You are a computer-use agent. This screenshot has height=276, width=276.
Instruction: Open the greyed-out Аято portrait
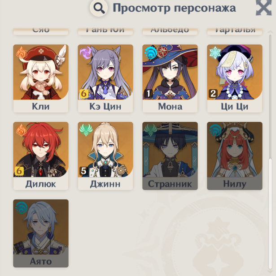click(41, 227)
